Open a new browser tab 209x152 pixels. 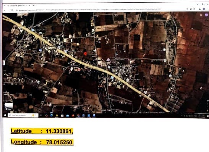tap(34, 6)
